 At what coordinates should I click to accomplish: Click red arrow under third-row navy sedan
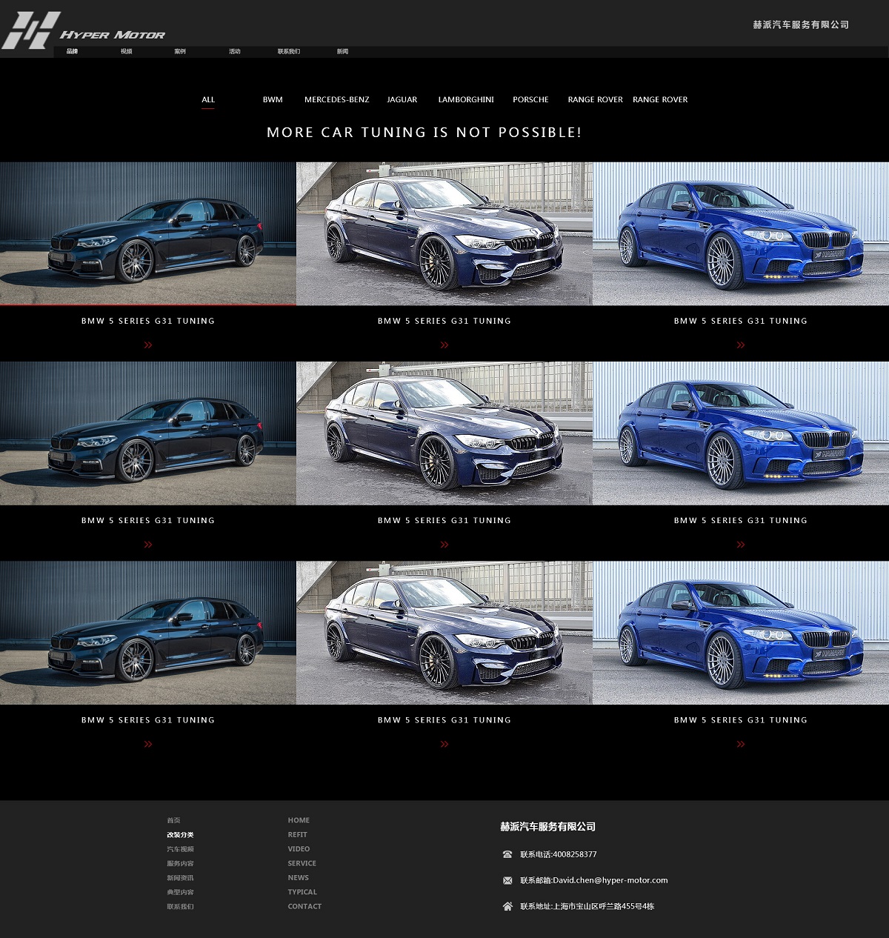coord(444,744)
